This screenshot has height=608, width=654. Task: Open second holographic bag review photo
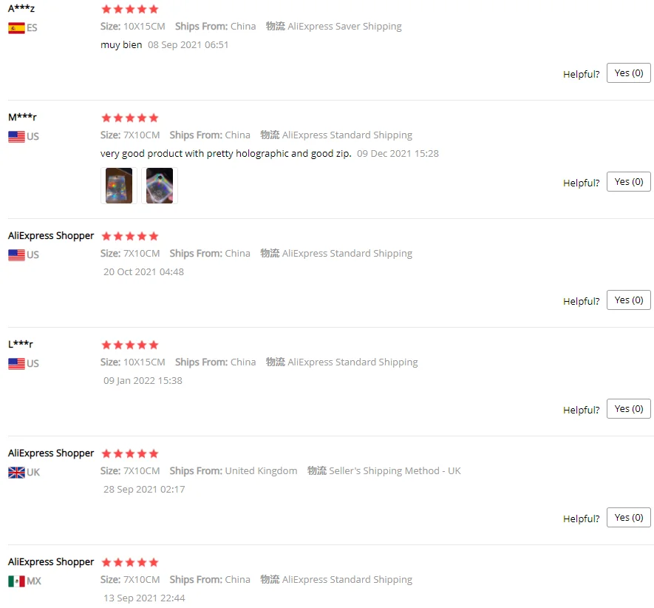tap(160, 186)
